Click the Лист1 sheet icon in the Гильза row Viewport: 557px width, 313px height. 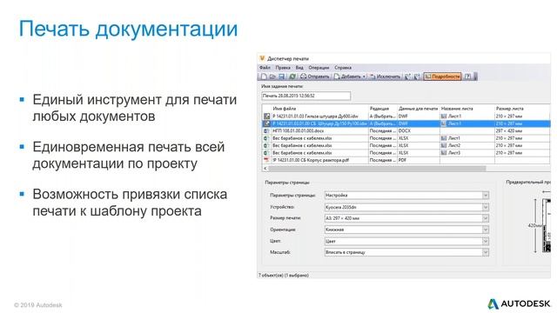pyautogui.click(x=444, y=116)
